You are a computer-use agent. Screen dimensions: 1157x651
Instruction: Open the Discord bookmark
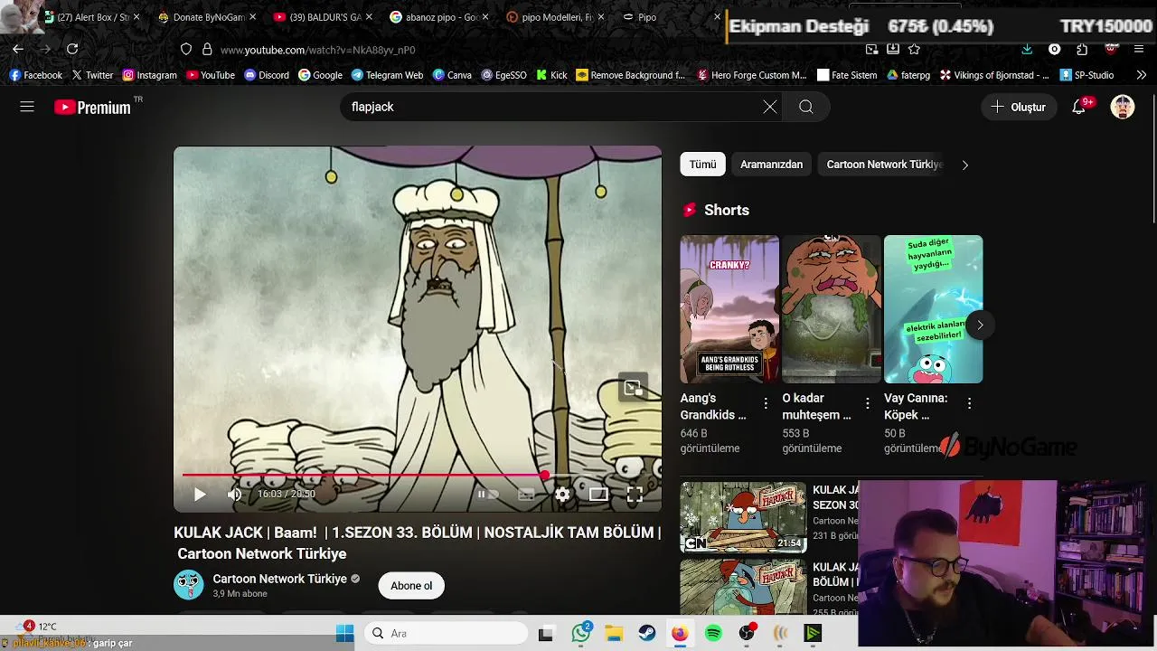tap(267, 75)
